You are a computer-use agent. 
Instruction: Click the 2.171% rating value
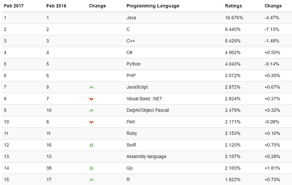pyautogui.click(x=233, y=122)
